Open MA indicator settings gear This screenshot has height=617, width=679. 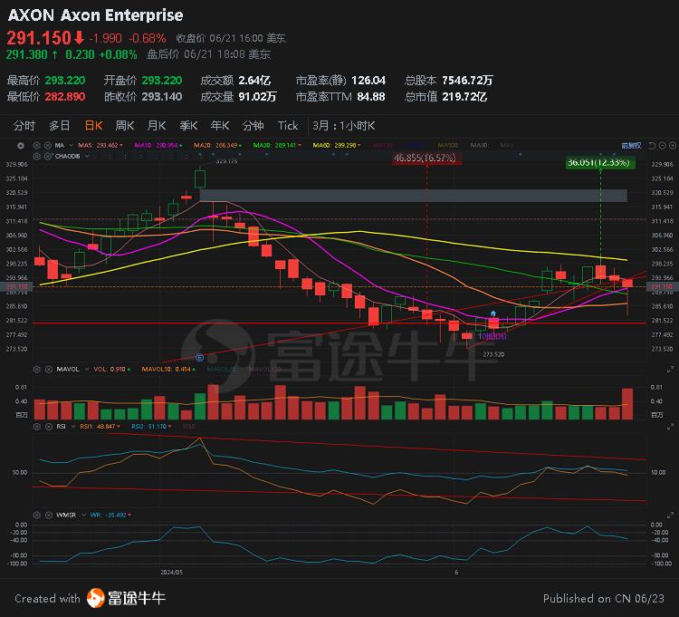pos(37,146)
